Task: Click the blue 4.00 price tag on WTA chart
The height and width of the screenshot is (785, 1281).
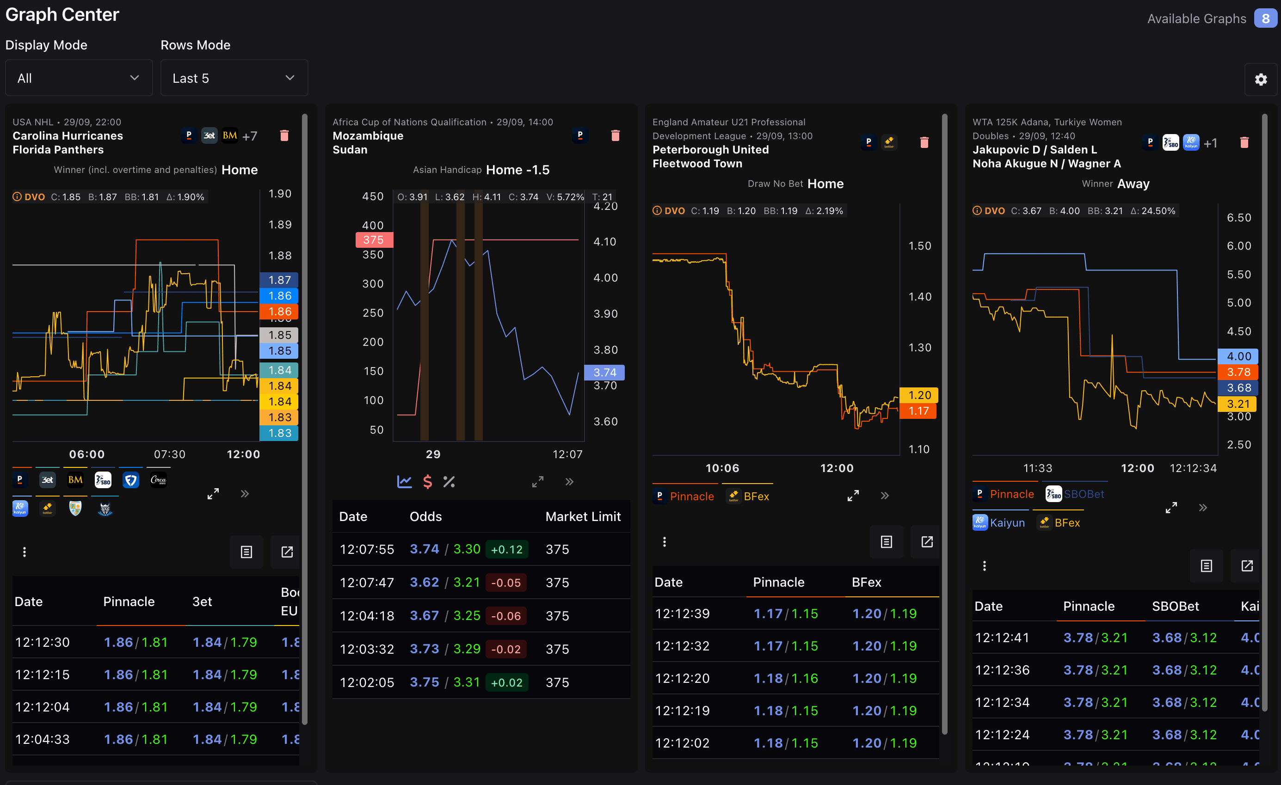Action: click(x=1238, y=356)
